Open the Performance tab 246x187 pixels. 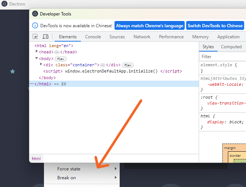pos(171,37)
